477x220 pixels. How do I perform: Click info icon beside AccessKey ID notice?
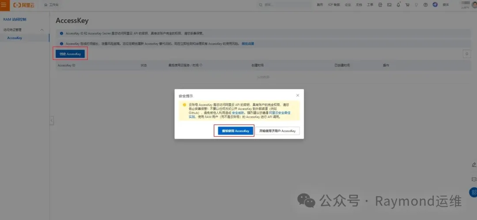(61, 33)
